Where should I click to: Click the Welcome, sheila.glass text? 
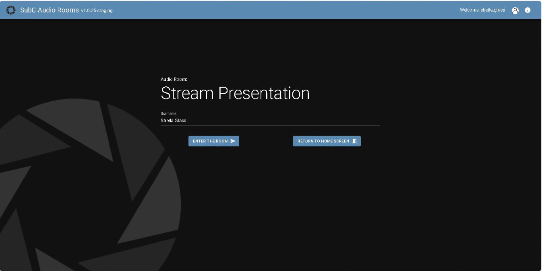(482, 10)
